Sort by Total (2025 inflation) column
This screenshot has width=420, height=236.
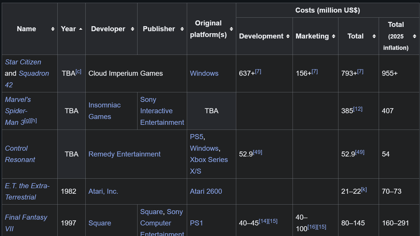414,36
